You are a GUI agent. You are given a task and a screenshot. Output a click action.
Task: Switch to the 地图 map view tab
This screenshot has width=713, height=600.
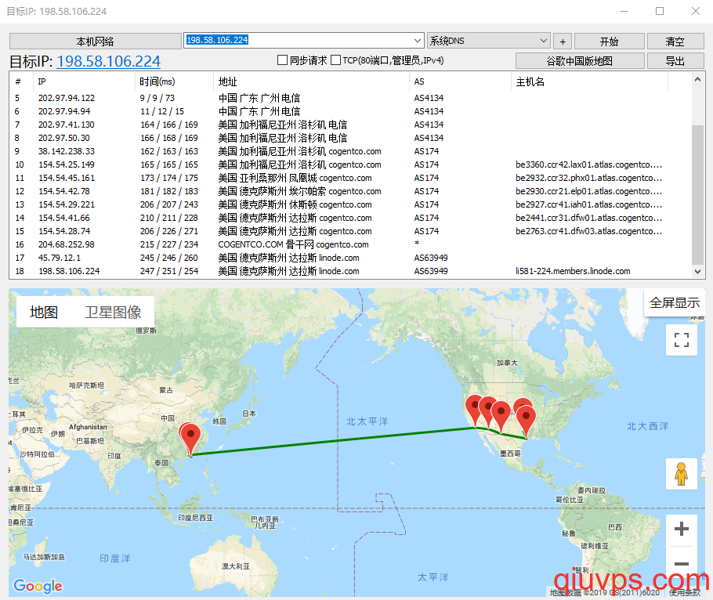coord(44,313)
